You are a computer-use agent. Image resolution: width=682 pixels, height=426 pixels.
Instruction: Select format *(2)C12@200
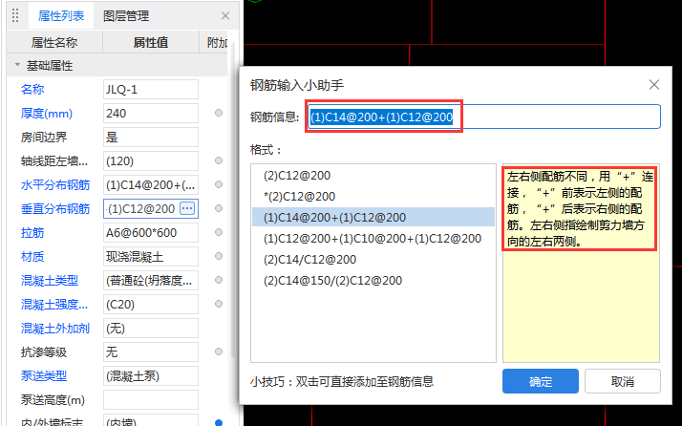pyautogui.click(x=373, y=196)
